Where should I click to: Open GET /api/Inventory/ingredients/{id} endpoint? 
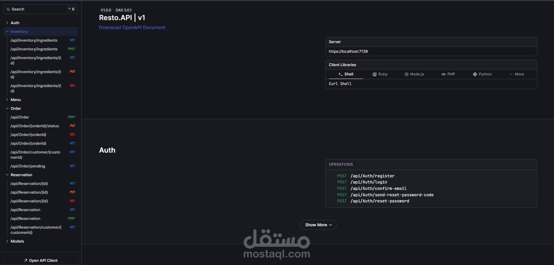(43, 60)
